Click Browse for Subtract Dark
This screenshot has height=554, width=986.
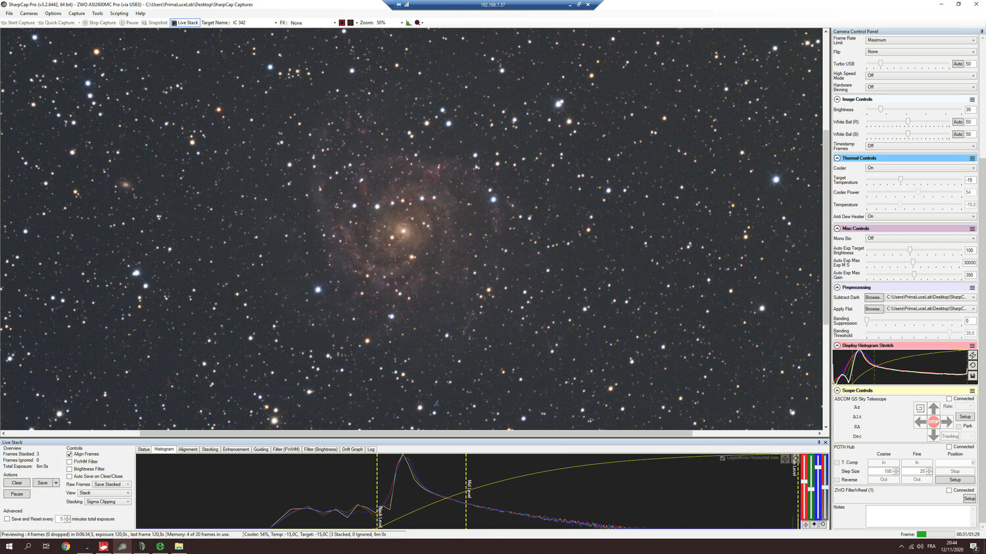tap(874, 297)
